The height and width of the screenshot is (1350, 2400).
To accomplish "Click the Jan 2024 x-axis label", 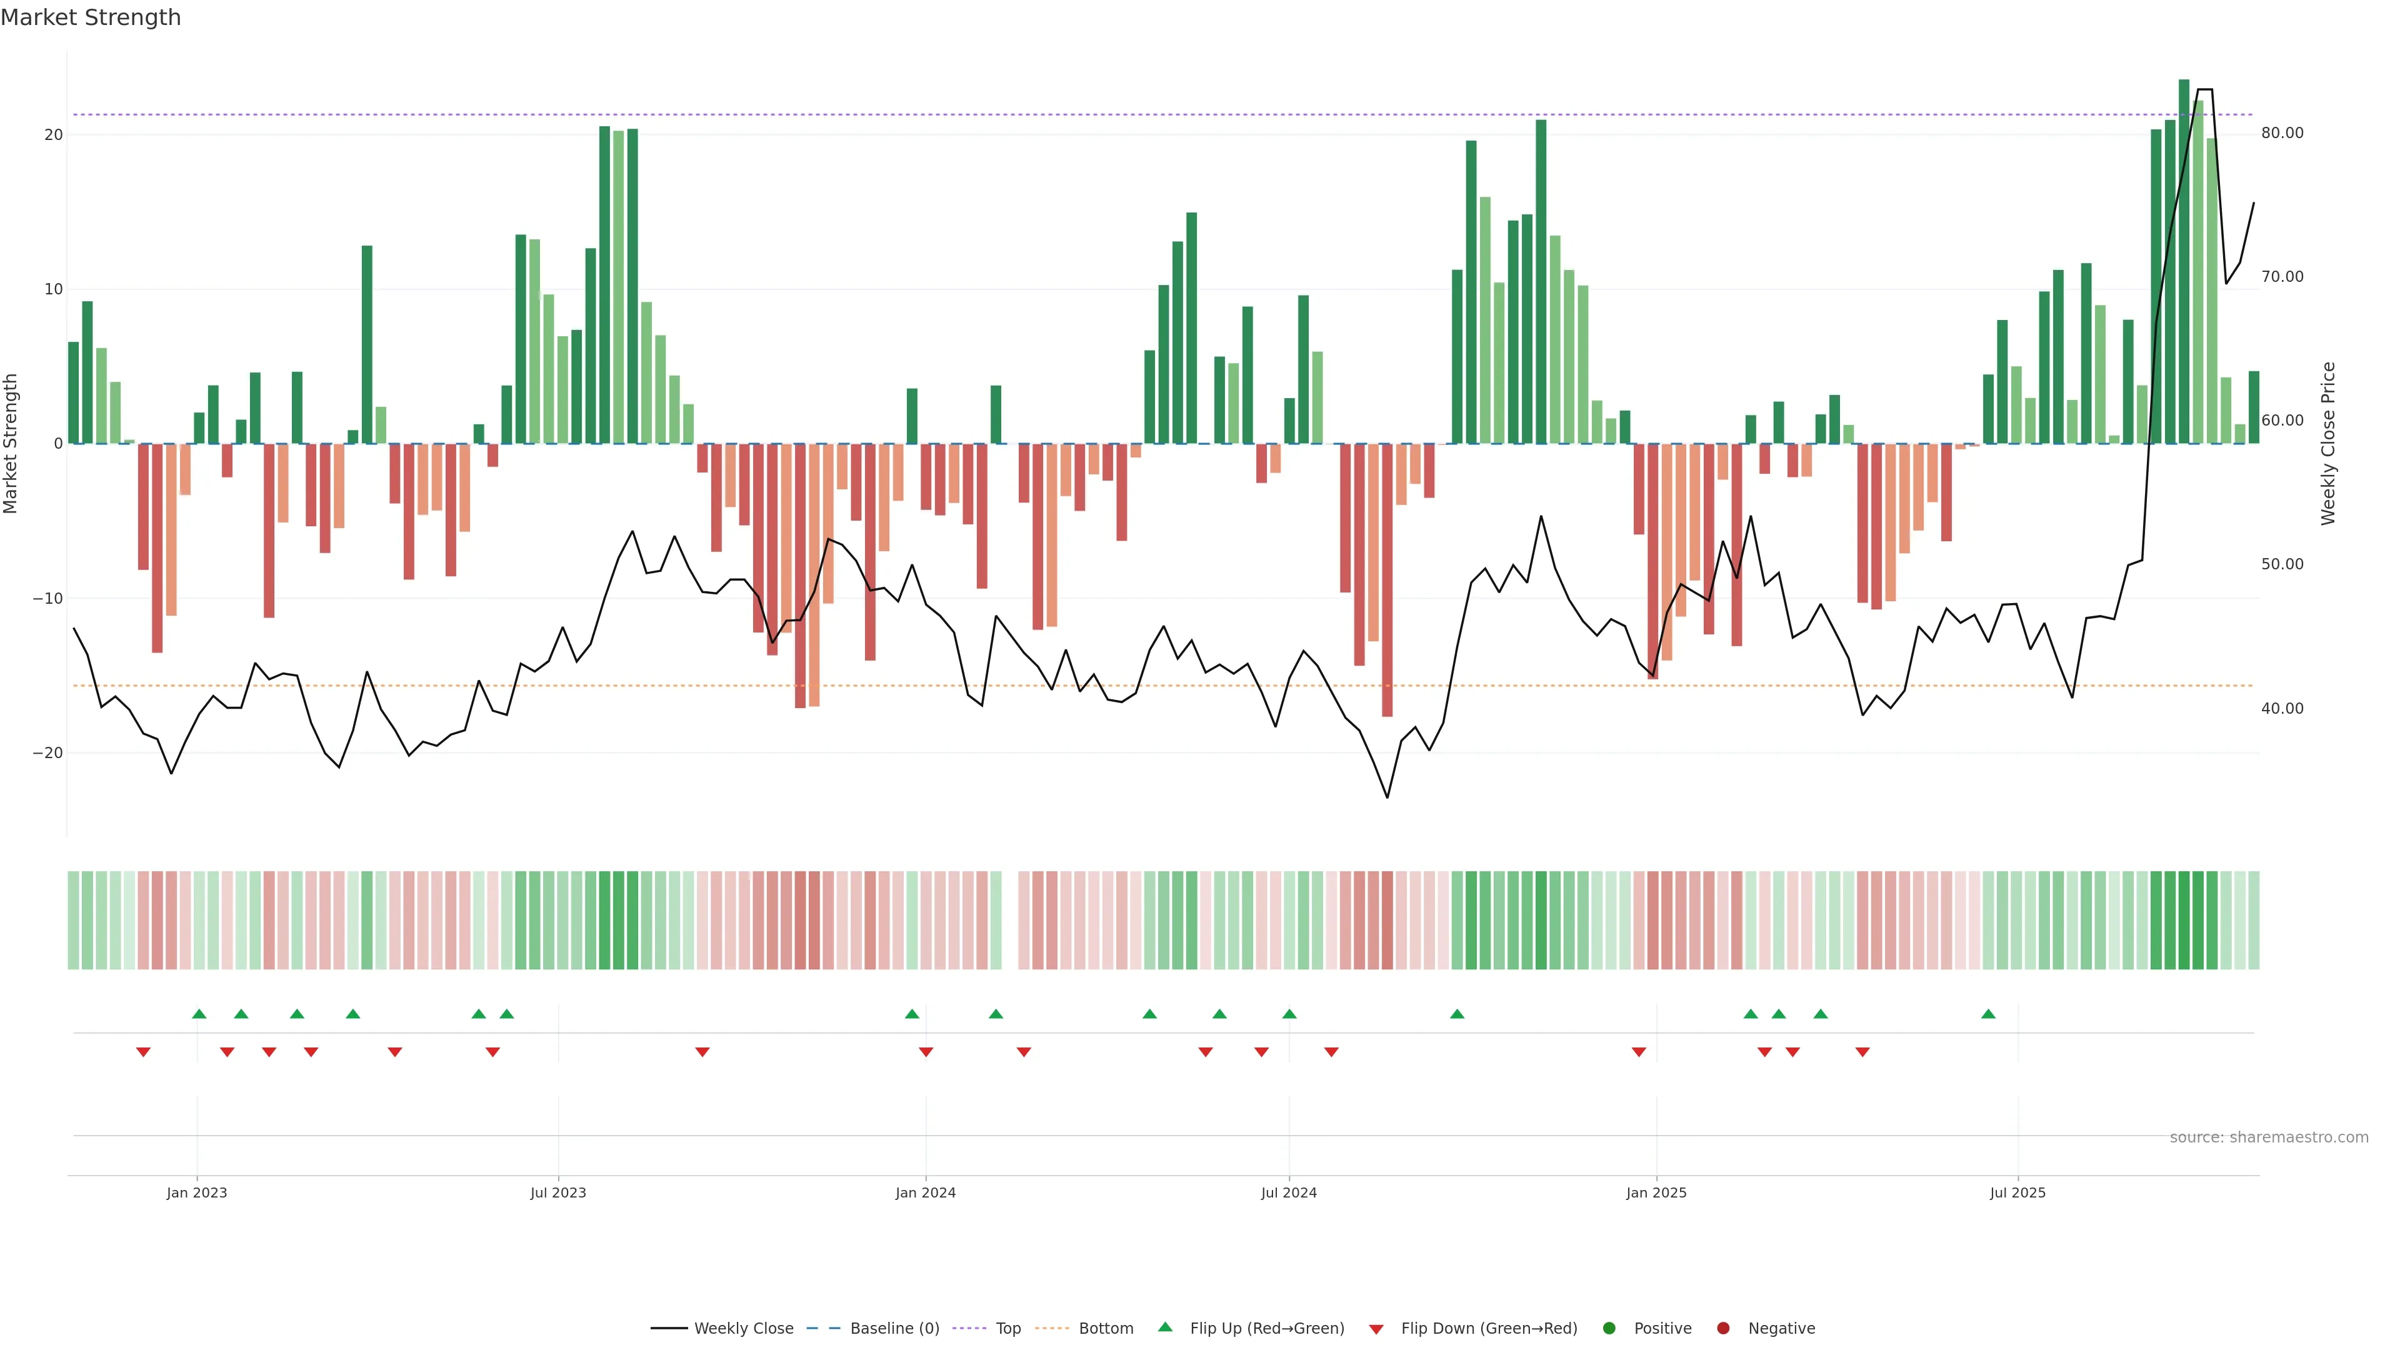I will (925, 1192).
